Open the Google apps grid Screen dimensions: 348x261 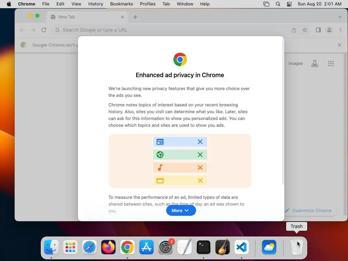pos(331,64)
